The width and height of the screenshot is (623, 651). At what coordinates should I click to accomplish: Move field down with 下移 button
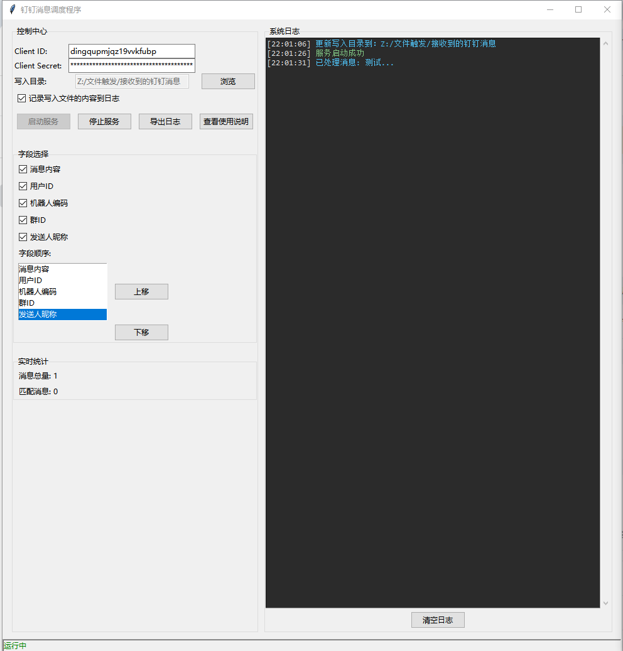(141, 333)
